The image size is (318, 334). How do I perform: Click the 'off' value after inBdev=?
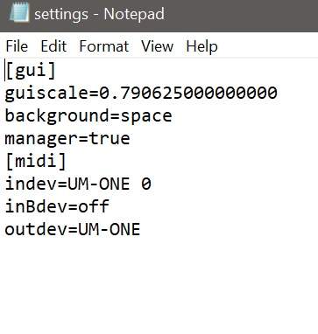pos(94,206)
